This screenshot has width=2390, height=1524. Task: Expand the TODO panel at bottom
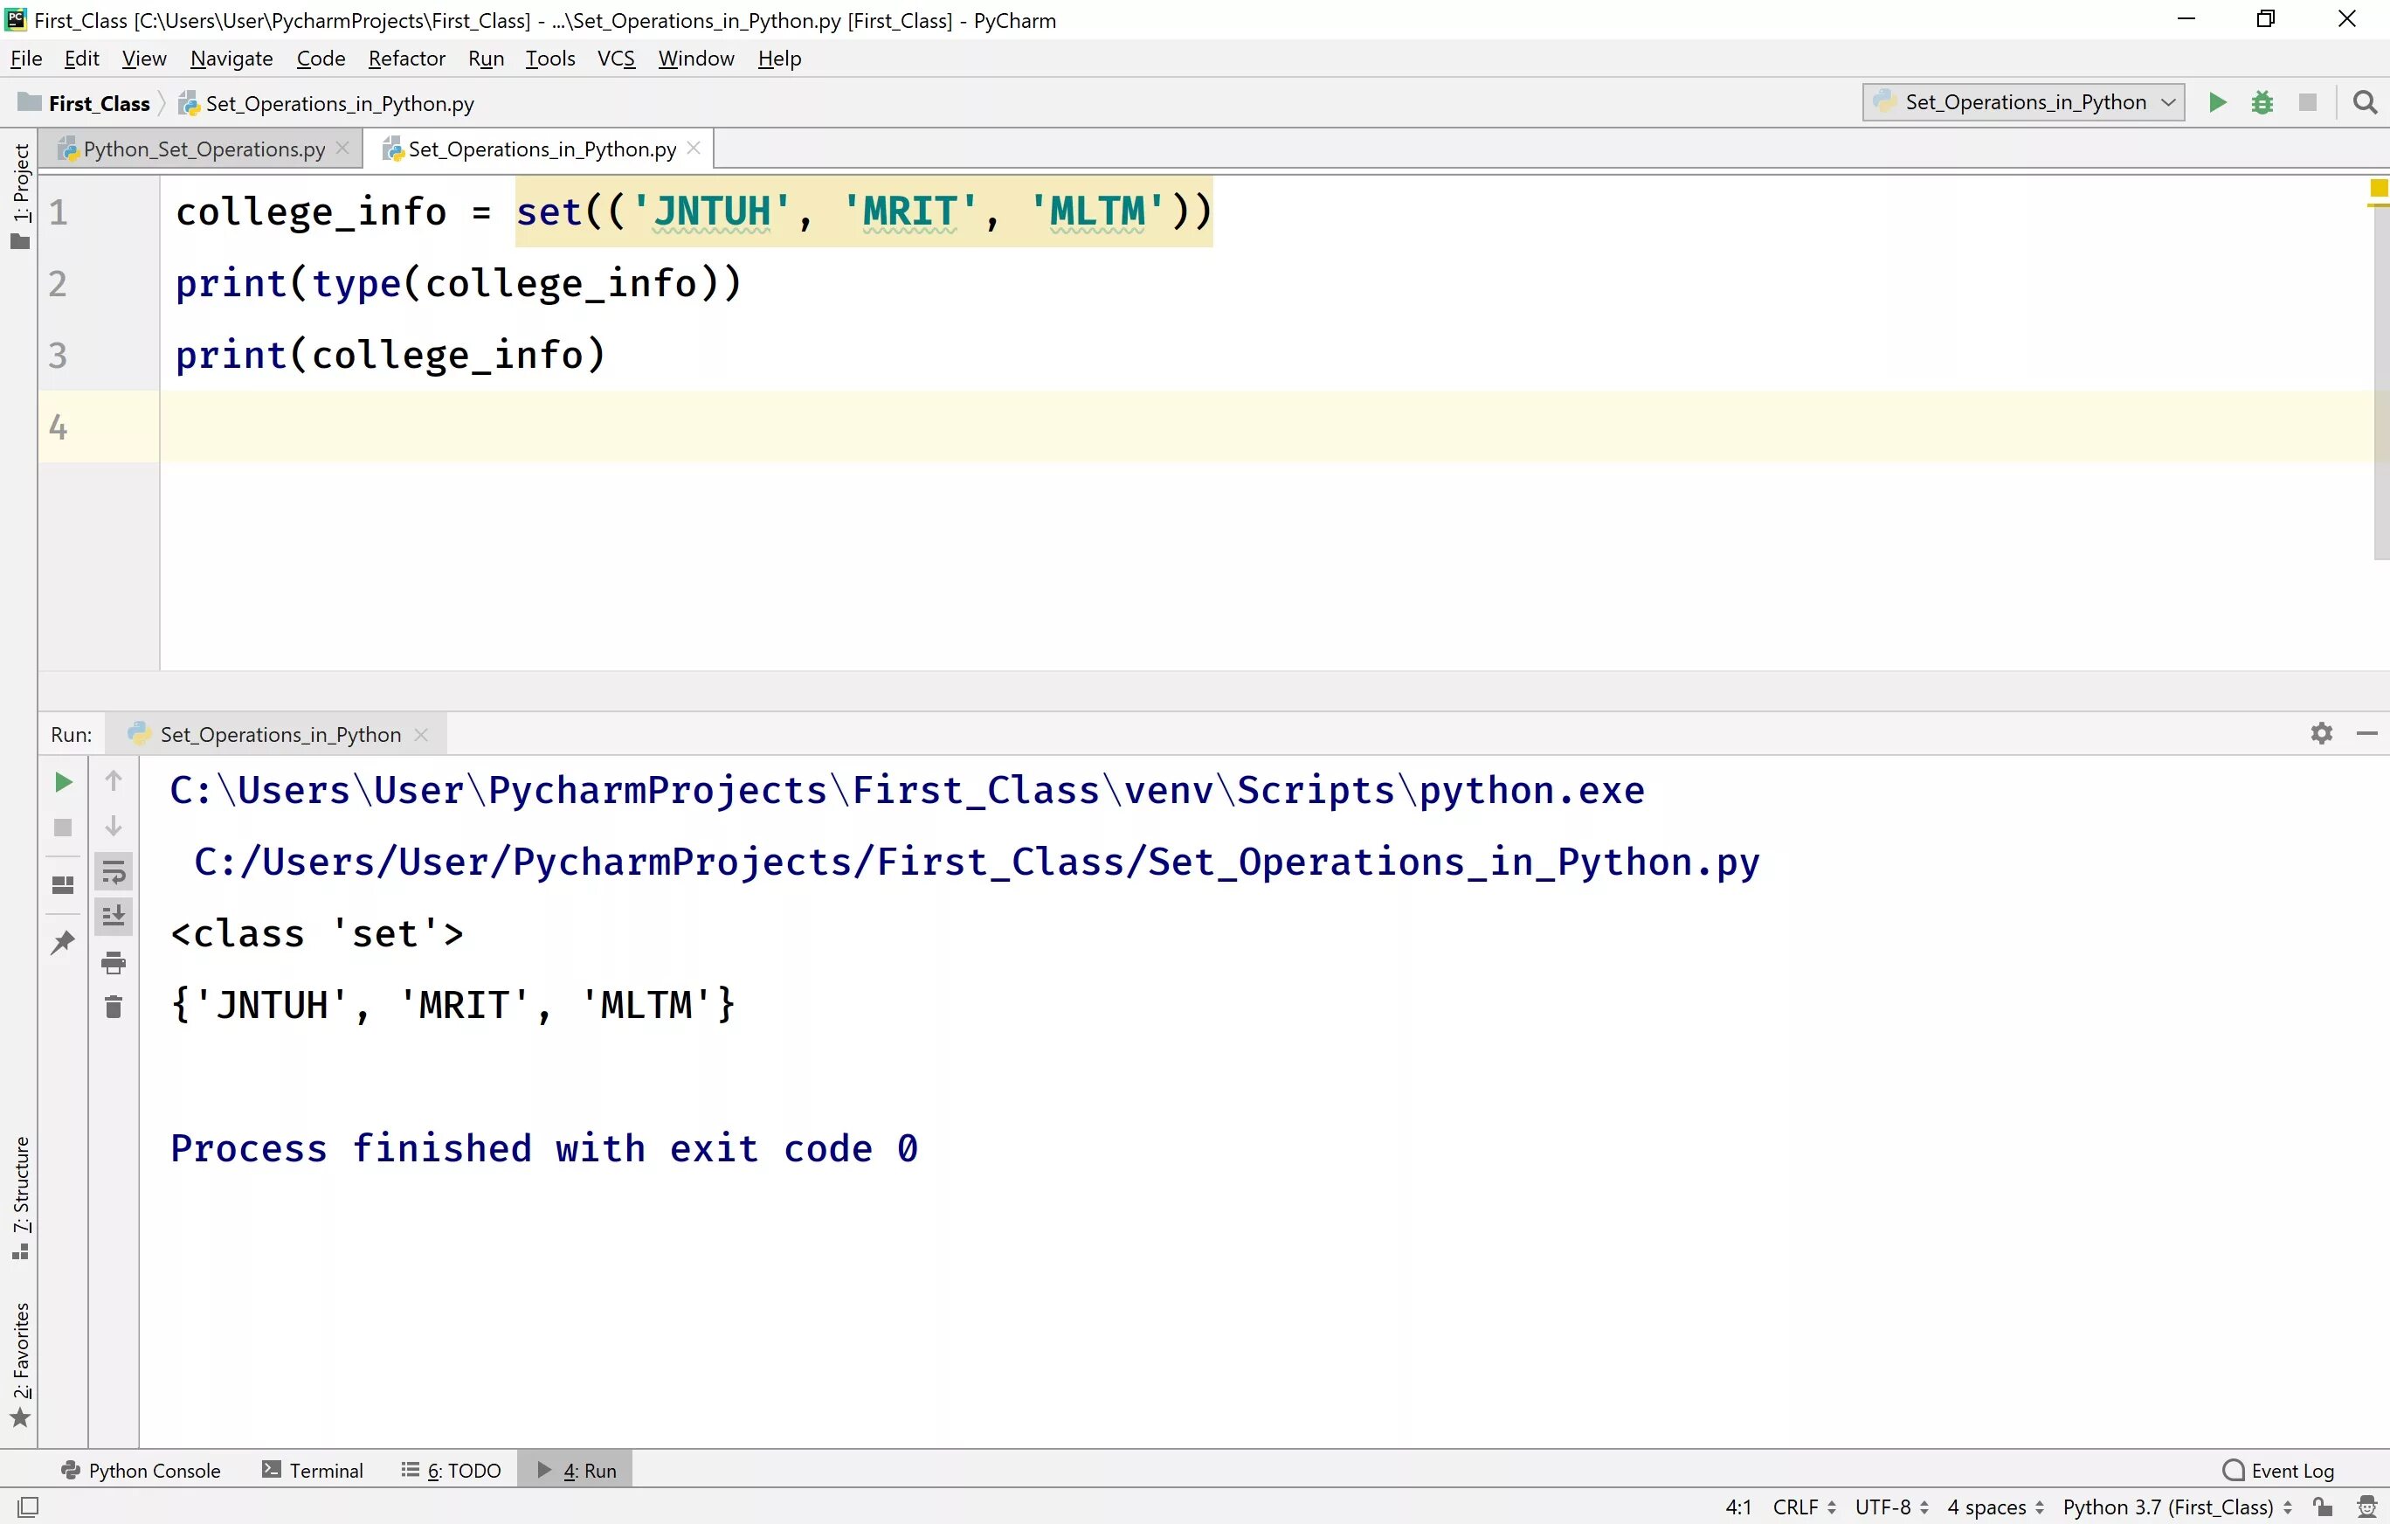pos(452,1470)
